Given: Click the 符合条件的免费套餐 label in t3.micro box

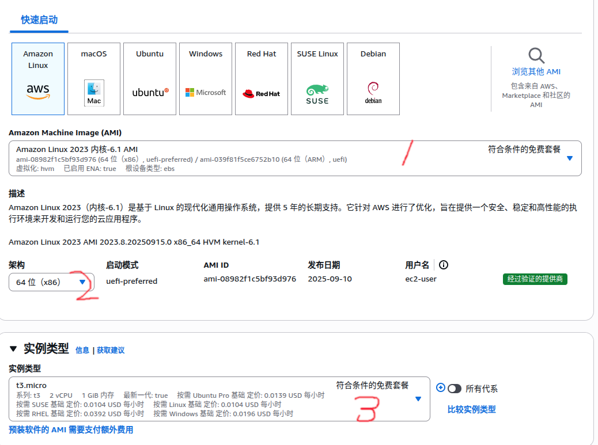Looking at the screenshot, I should pyautogui.click(x=372, y=385).
